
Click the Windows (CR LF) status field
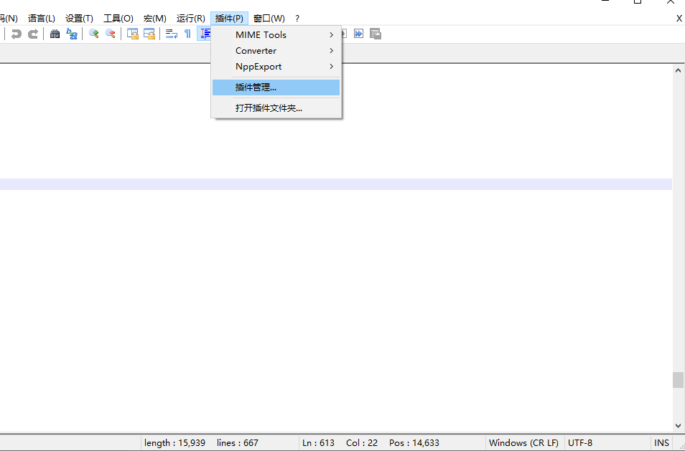[x=523, y=442]
